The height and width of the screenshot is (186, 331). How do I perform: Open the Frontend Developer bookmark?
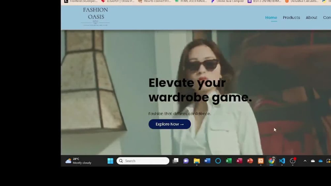[81, 1]
